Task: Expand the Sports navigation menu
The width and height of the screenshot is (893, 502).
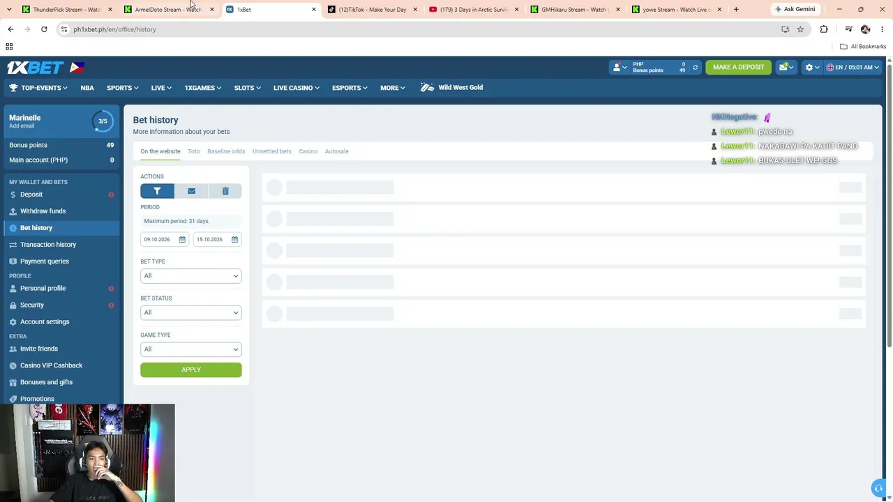Action: (122, 88)
